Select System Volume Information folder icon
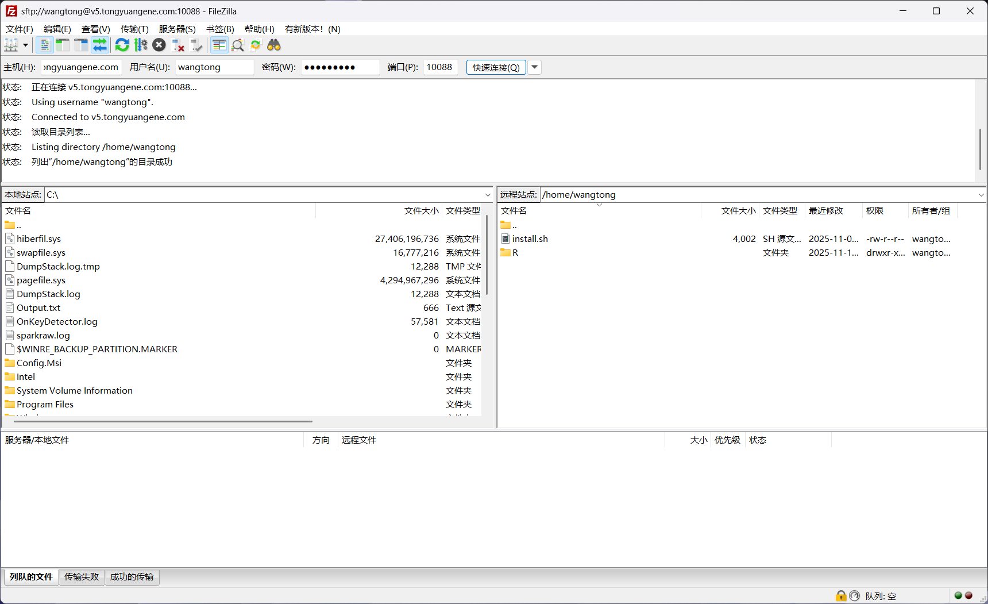This screenshot has width=988, height=604. [x=10, y=390]
